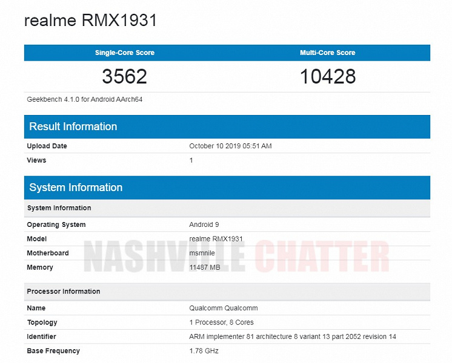The image size is (452, 363).
Task: Click the '1 Processor, 8 Cores' value
Action: click(x=221, y=322)
